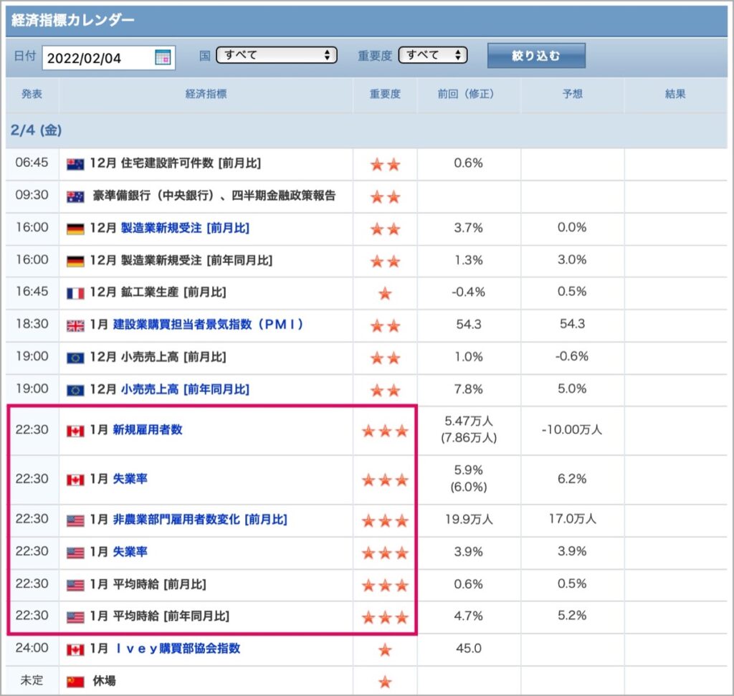Click the 45.0 previous value for Ivey
Image resolution: width=734 pixels, height=696 pixels.
[x=469, y=648]
